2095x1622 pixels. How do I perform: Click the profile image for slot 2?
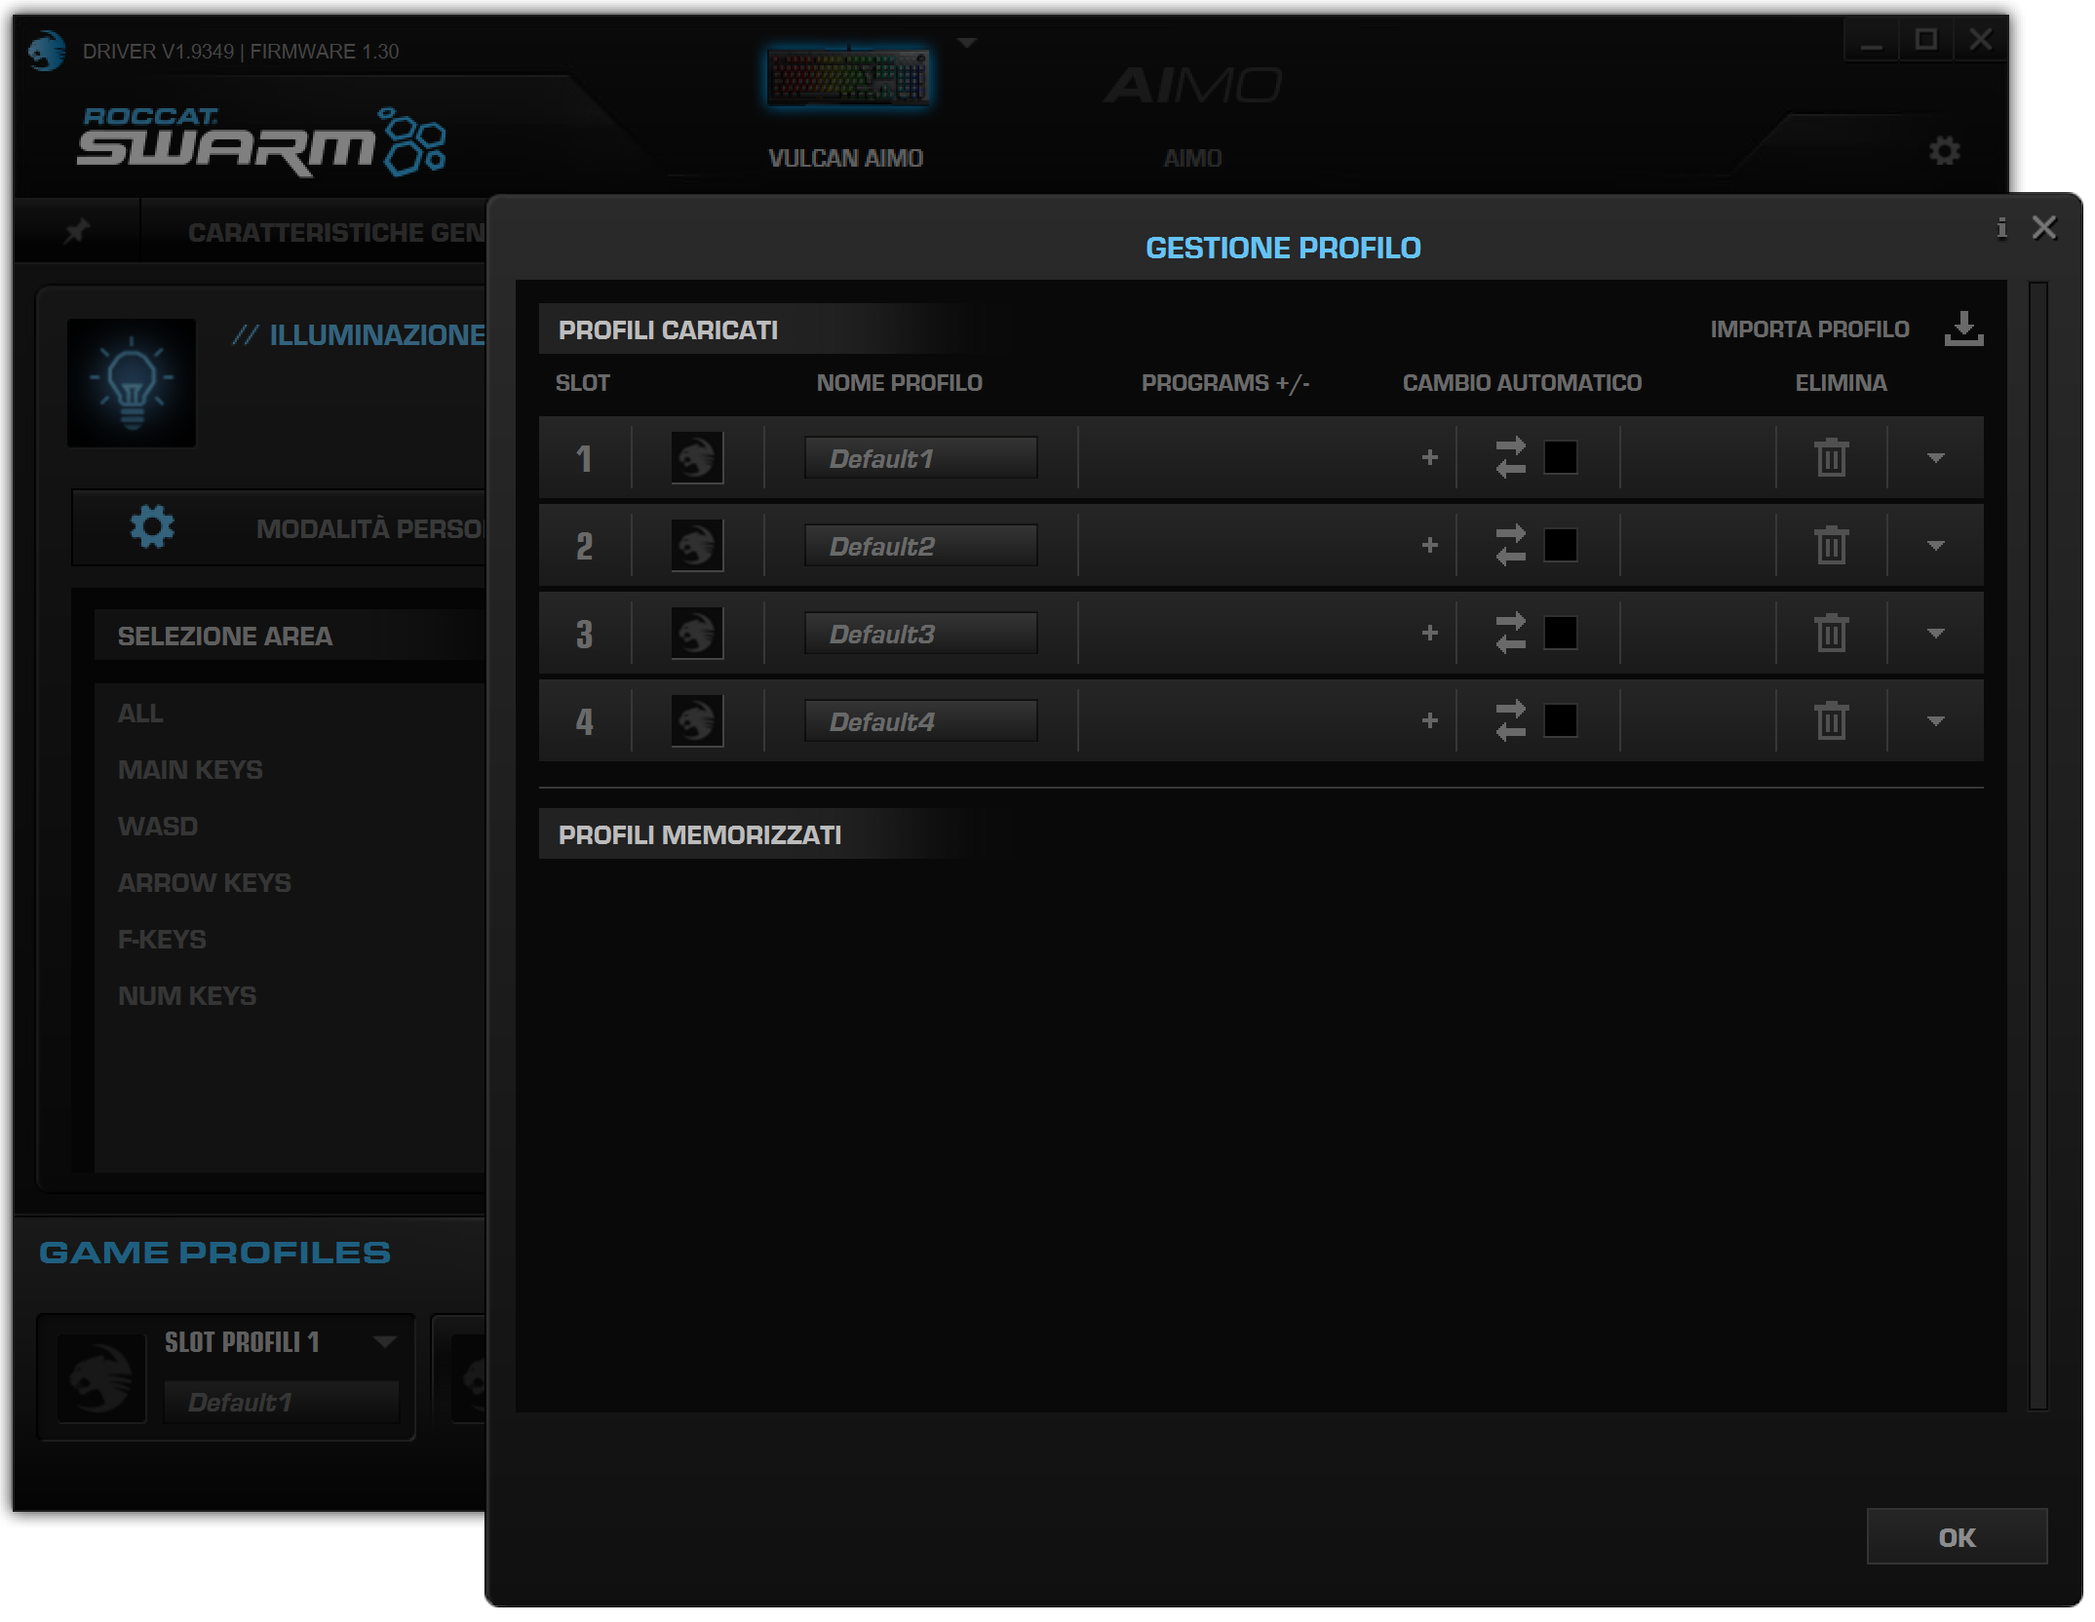coord(697,545)
